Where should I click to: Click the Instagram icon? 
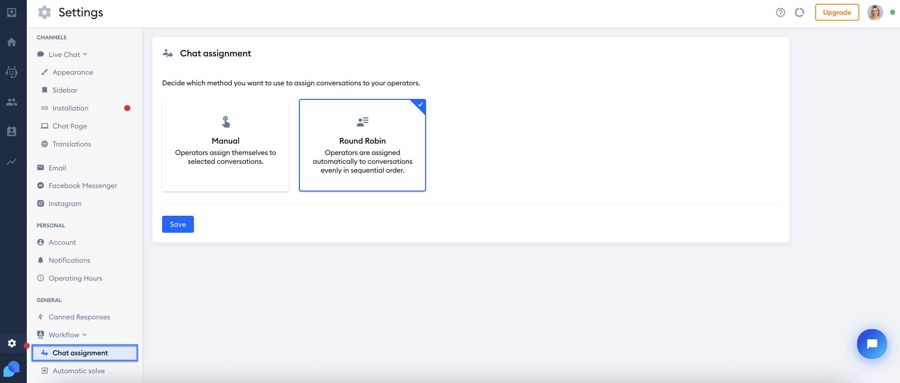[x=41, y=203]
